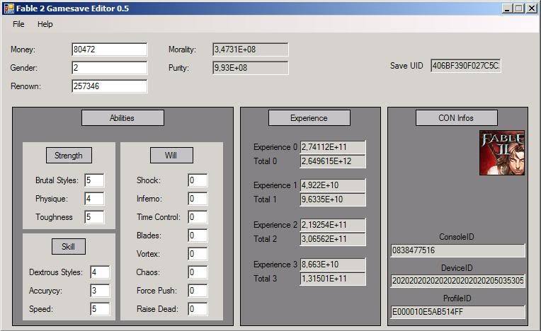
Task: Click the Brutal Styles value box
Action: 93,180
